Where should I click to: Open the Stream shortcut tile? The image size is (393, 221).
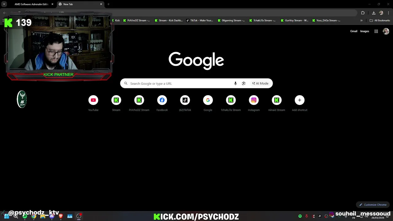coord(116,103)
